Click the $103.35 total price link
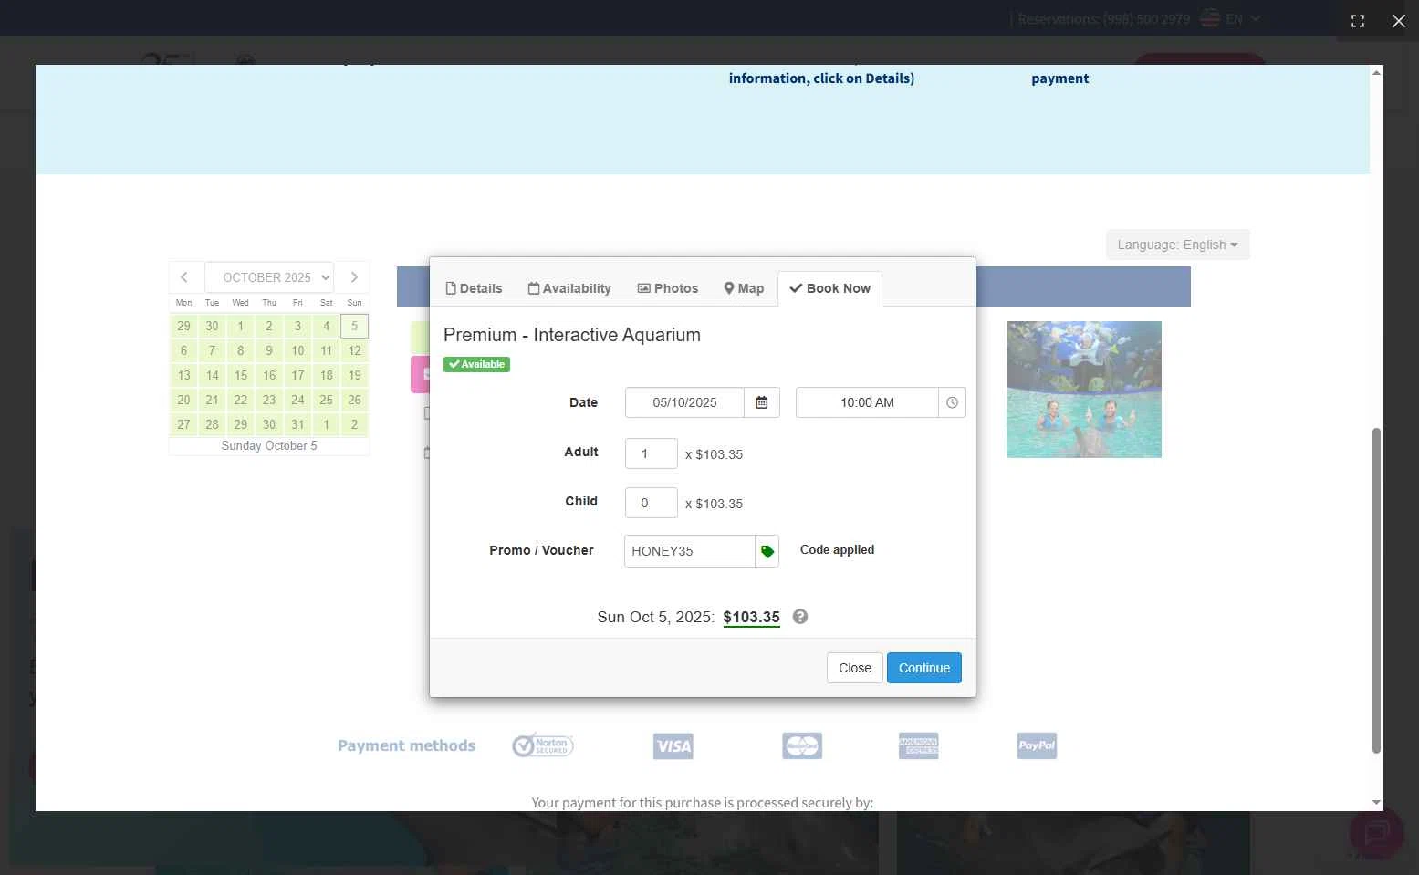This screenshot has height=875, width=1419. pyautogui.click(x=752, y=618)
